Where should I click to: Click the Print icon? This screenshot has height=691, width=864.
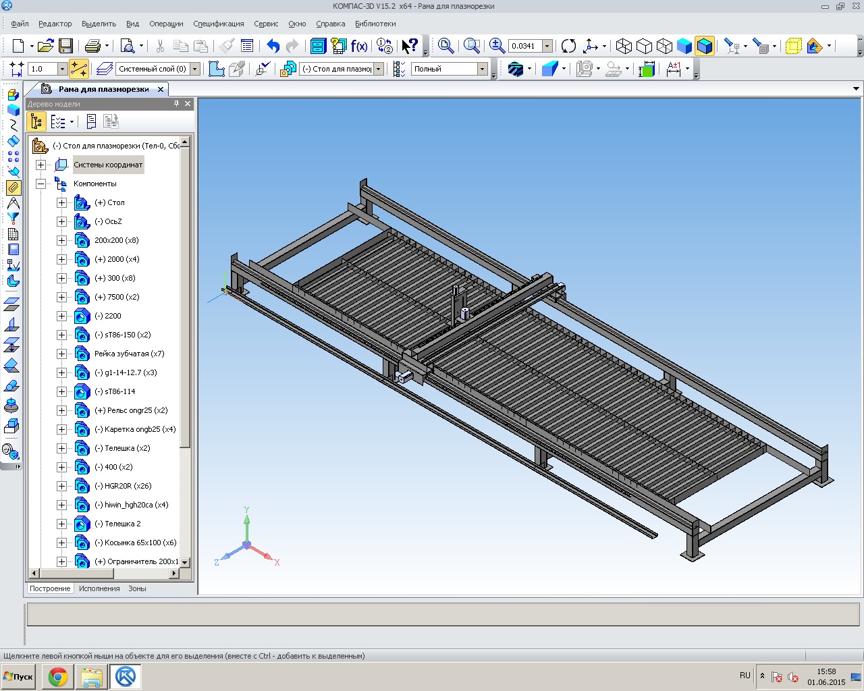(x=92, y=46)
